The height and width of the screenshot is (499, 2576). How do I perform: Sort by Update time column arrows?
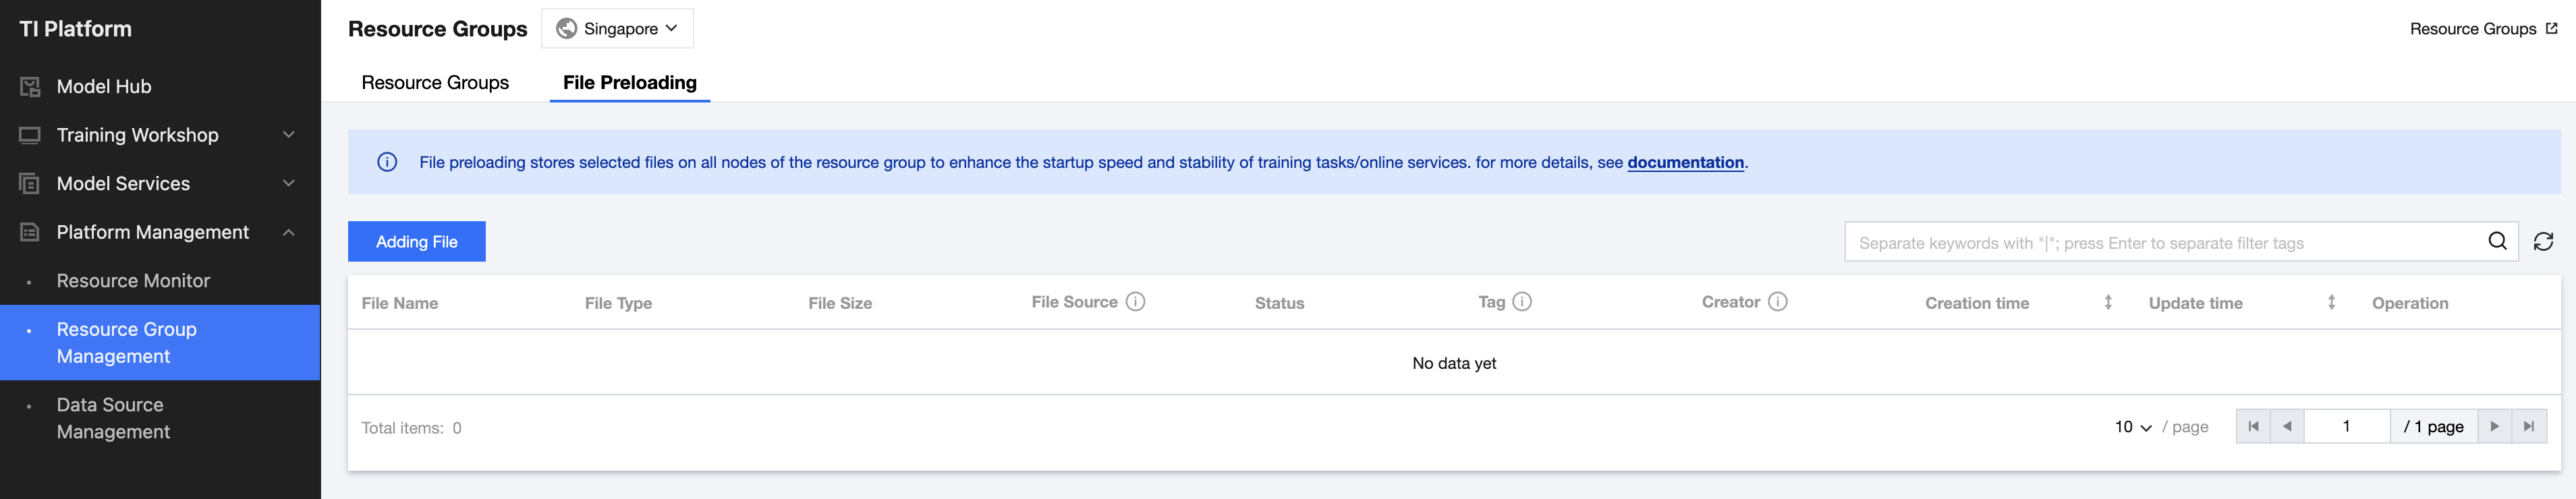point(2331,302)
